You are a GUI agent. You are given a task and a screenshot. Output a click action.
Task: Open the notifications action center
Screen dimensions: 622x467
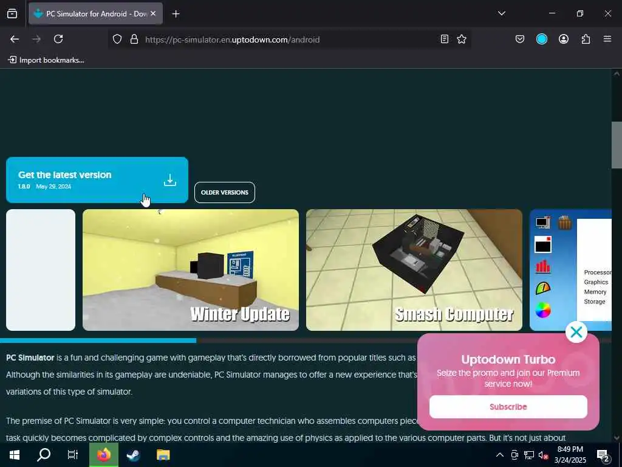(603, 455)
